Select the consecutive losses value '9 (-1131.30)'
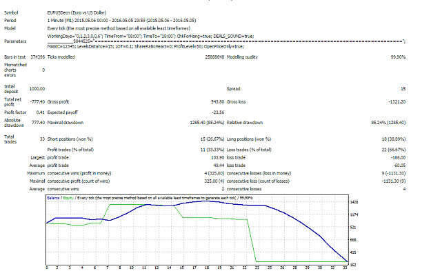 tap(394, 174)
